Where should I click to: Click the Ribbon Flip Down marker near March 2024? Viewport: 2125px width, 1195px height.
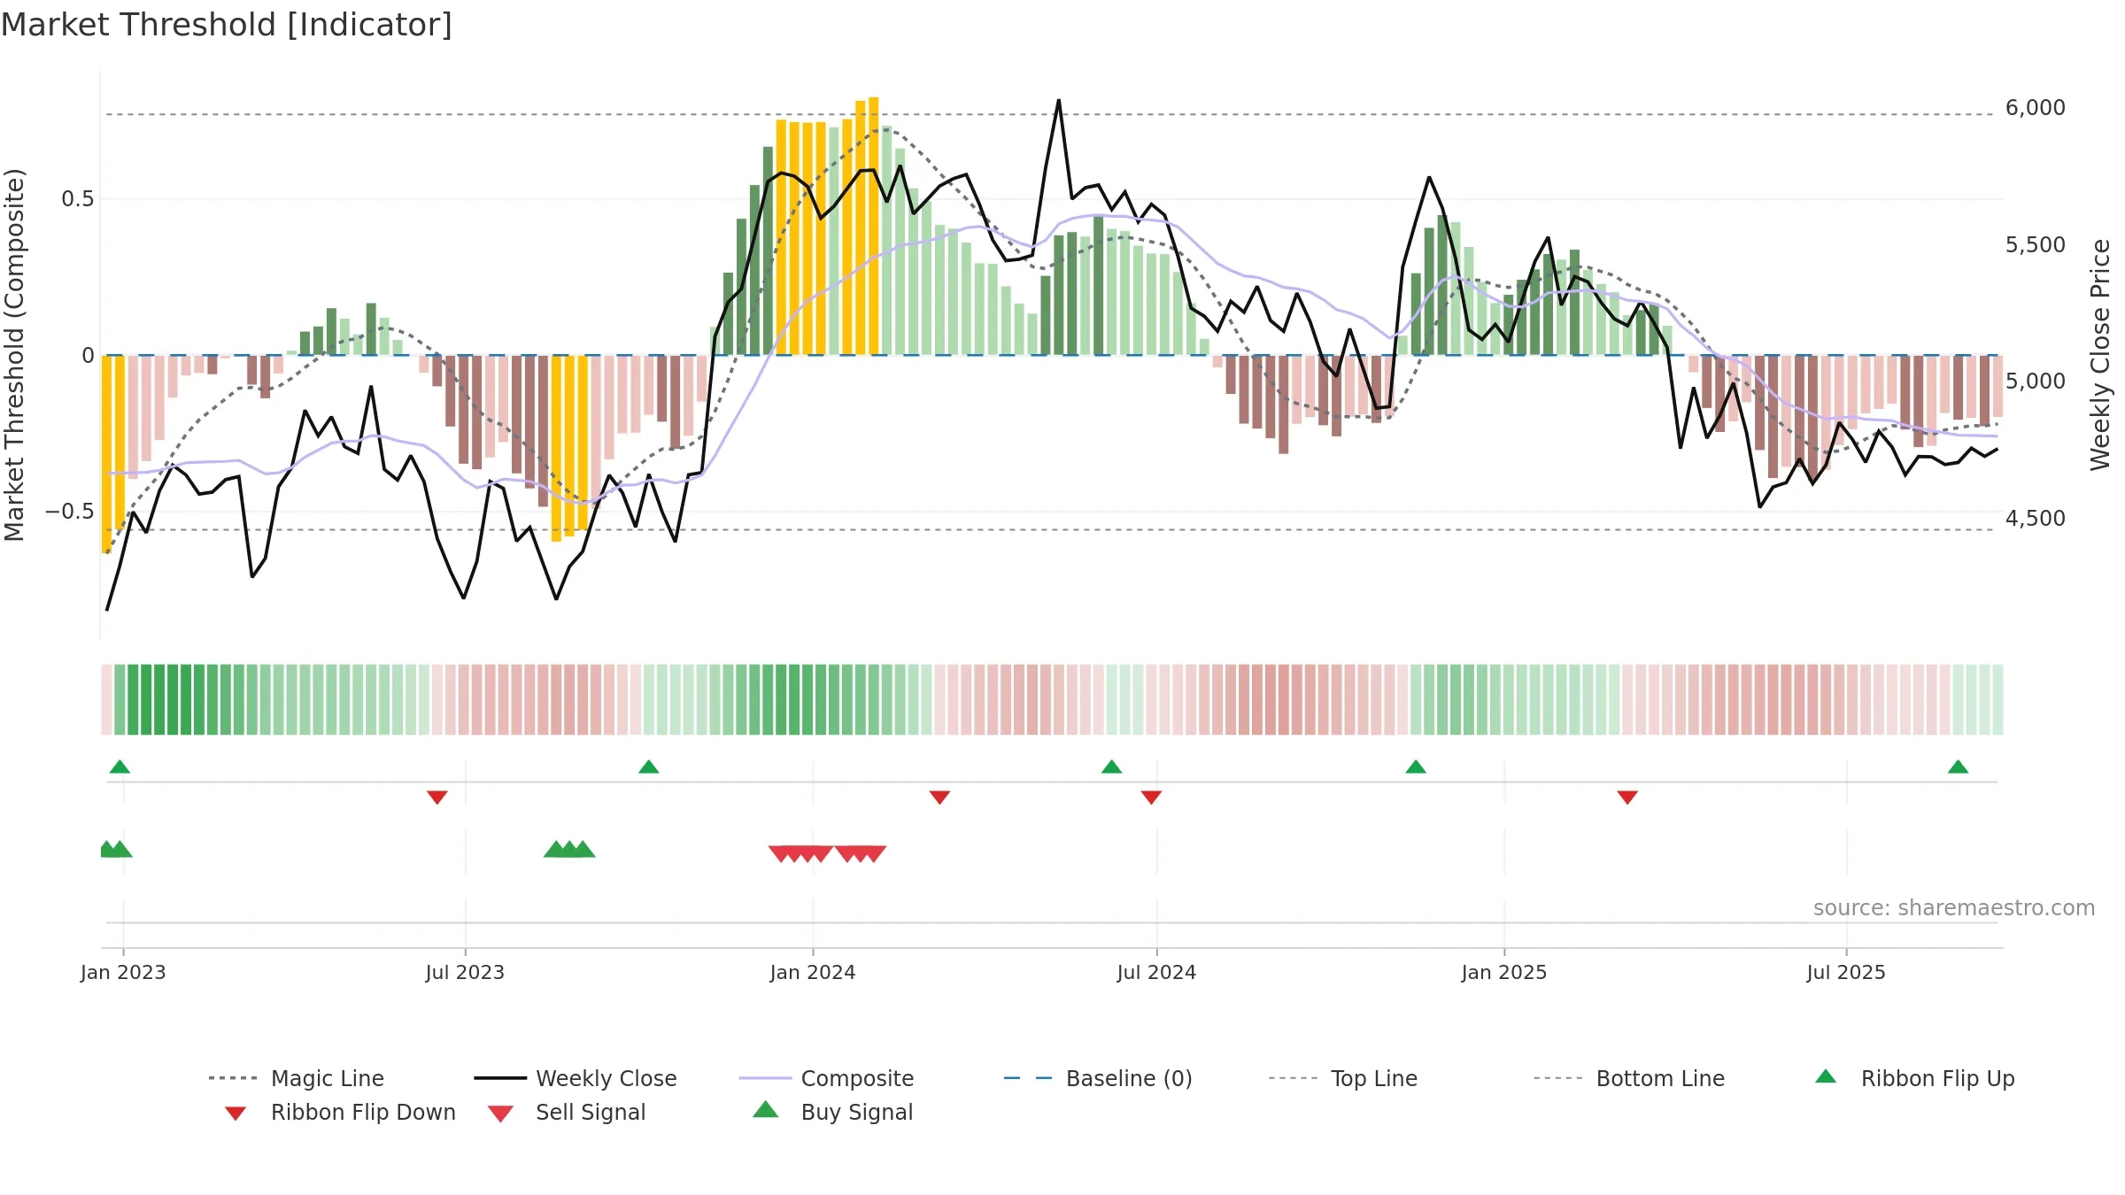pyautogui.click(x=940, y=798)
